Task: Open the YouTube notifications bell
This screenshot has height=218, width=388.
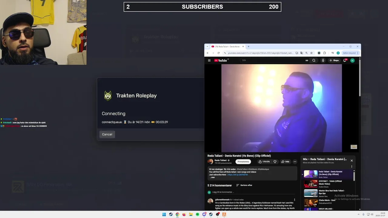Action: point(345,60)
